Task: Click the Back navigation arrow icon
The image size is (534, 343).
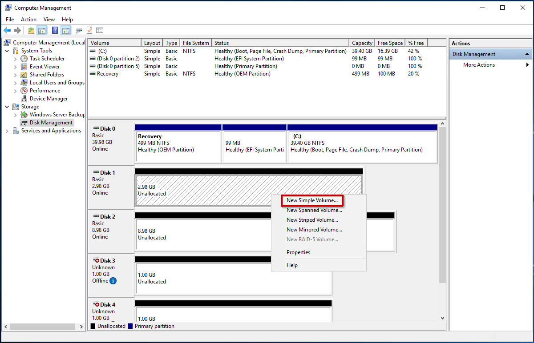Action: coord(7,30)
